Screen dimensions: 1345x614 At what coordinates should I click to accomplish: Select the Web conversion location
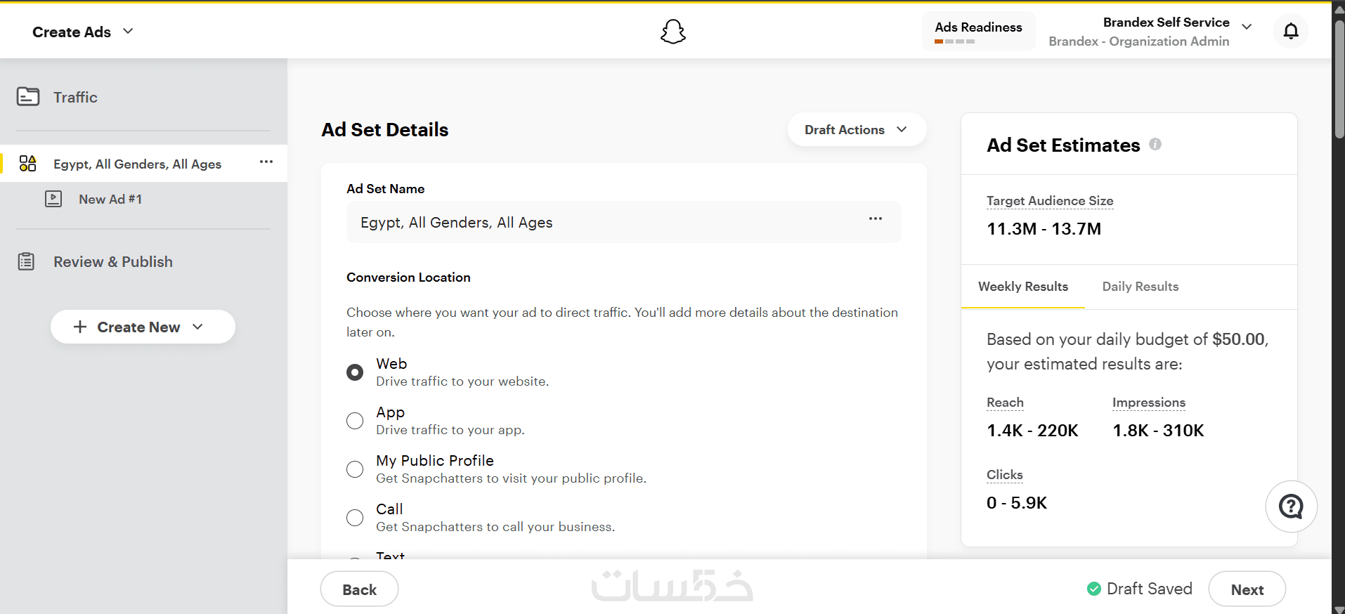tap(355, 372)
